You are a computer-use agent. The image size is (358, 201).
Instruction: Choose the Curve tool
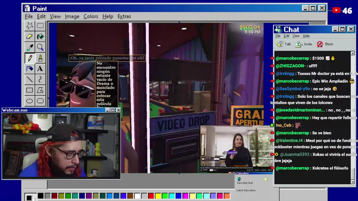(x=40, y=80)
